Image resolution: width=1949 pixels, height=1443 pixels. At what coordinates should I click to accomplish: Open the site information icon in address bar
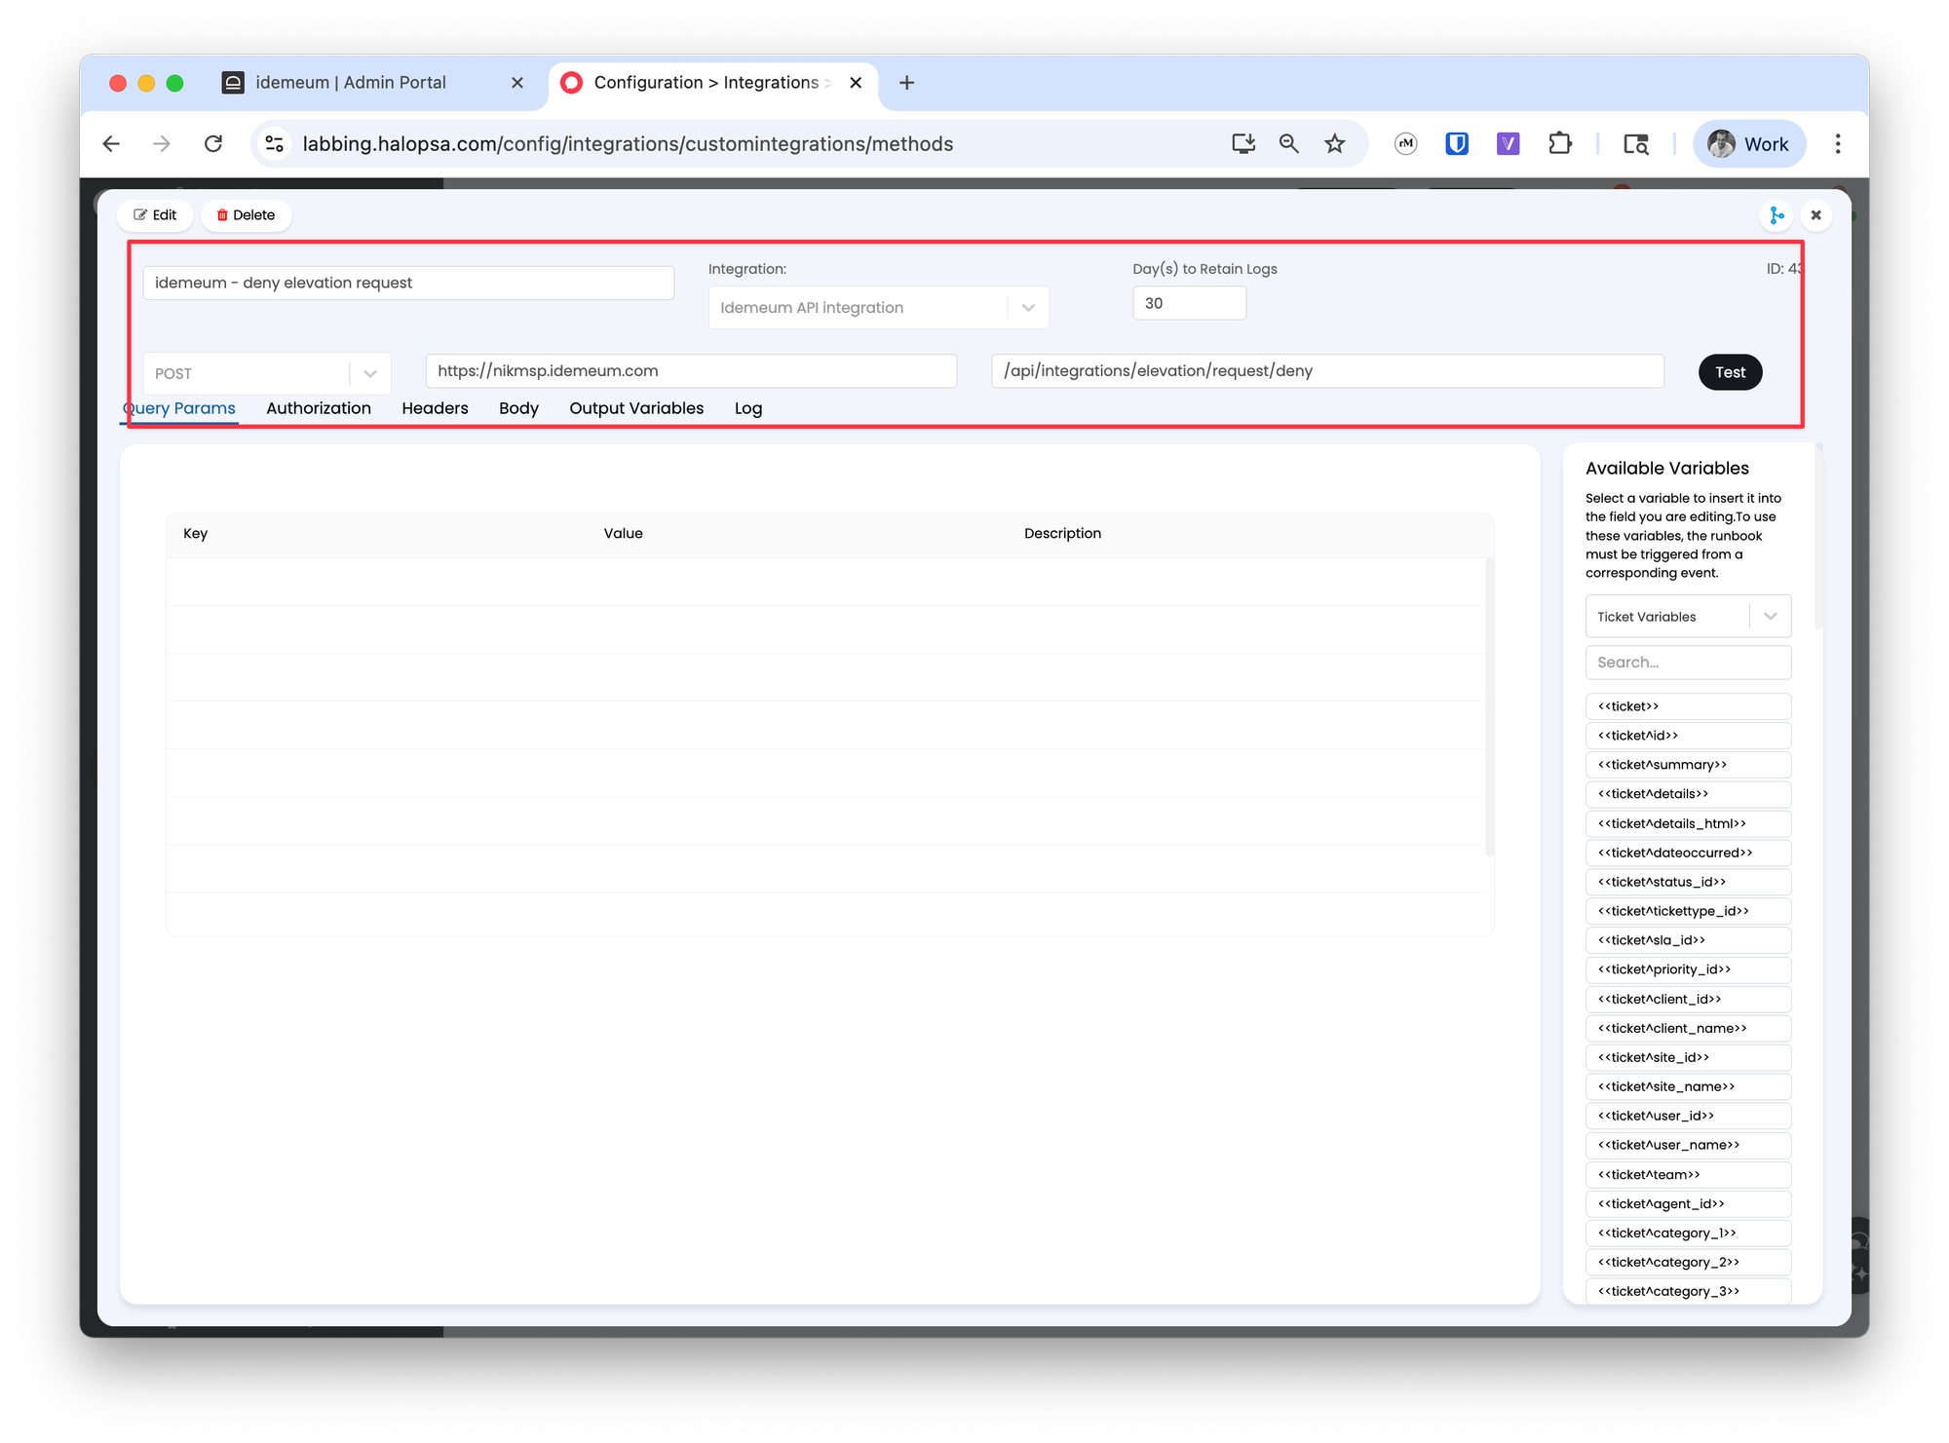tap(275, 144)
